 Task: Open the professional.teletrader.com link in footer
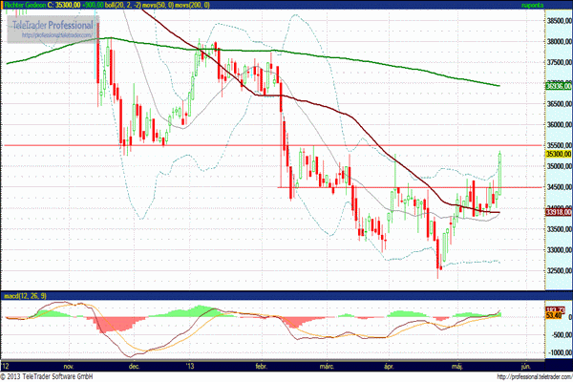click(x=535, y=376)
